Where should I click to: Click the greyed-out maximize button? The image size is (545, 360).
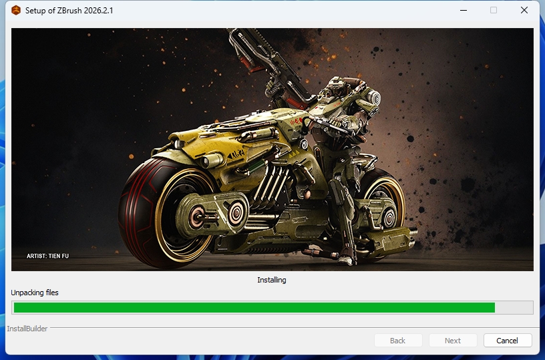tap(494, 11)
